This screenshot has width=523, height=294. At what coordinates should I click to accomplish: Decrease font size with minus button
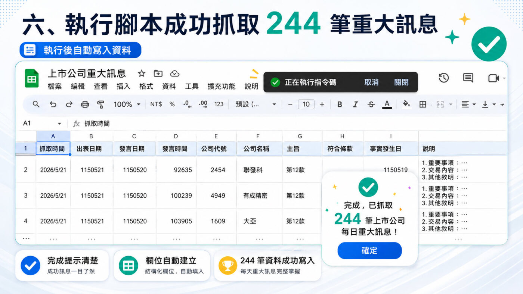click(290, 104)
